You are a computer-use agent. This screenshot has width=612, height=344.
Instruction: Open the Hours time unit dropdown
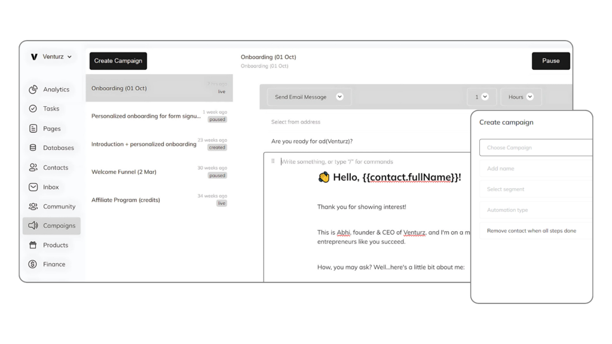pos(521,97)
